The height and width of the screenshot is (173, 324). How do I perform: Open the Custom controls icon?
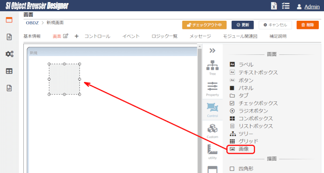(x=212, y=130)
